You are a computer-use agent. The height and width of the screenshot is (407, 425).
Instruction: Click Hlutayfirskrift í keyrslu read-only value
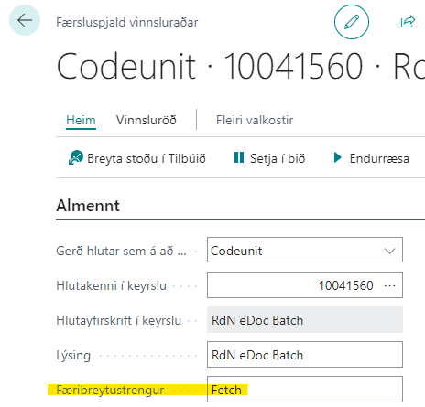[305, 320]
